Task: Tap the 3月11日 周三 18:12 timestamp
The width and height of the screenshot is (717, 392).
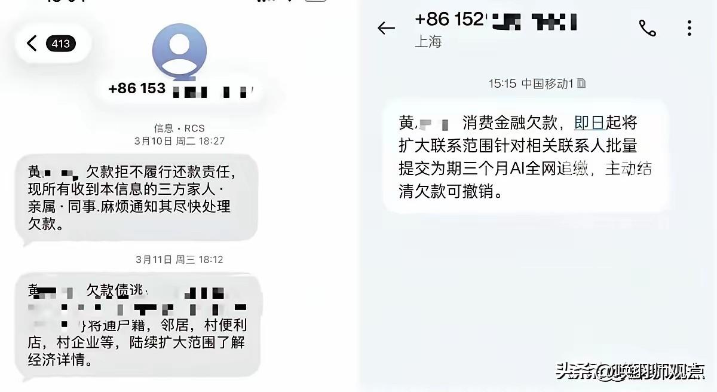Action: 179,259
